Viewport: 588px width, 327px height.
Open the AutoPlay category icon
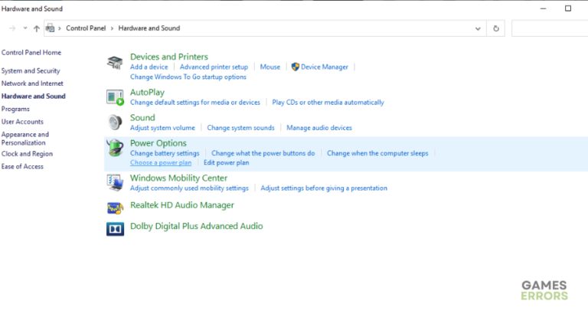[x=115, y=97]
